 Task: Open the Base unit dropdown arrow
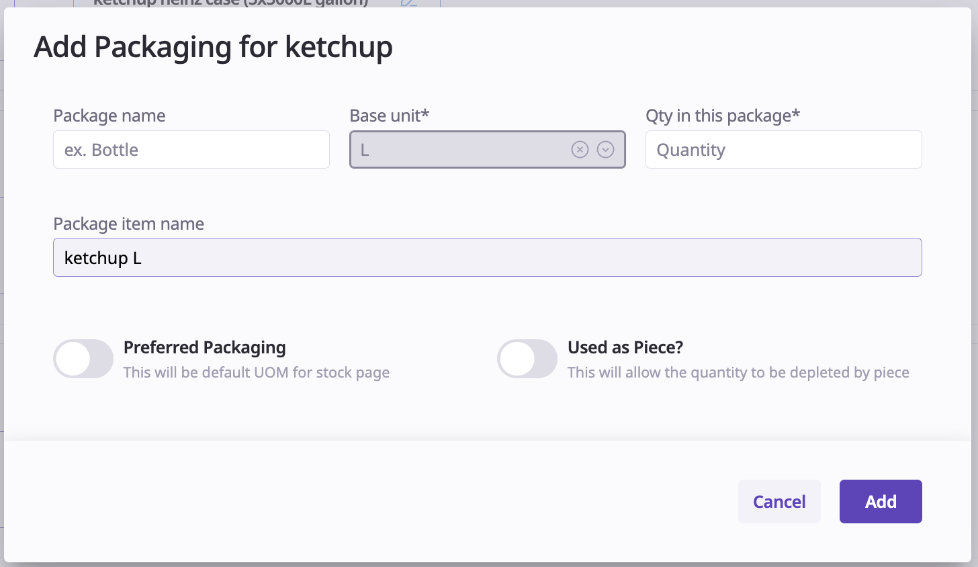click(605, 150)
